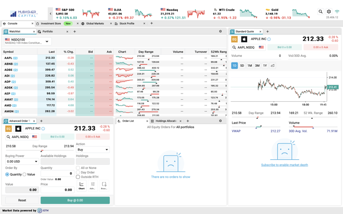
Task: Open the Portfolio tab
Action: pyautogui.click(x=48, y=32)
